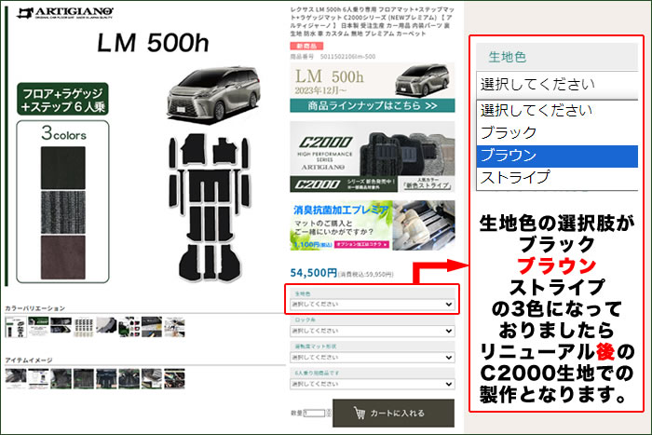Viewport: 652px width, 435px height.
Task: Click the fifth カラーバリエーション thumbnail
Action: click(106, 326)
